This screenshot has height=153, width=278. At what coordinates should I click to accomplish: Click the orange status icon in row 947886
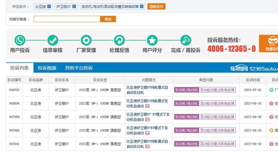[271, 130]
